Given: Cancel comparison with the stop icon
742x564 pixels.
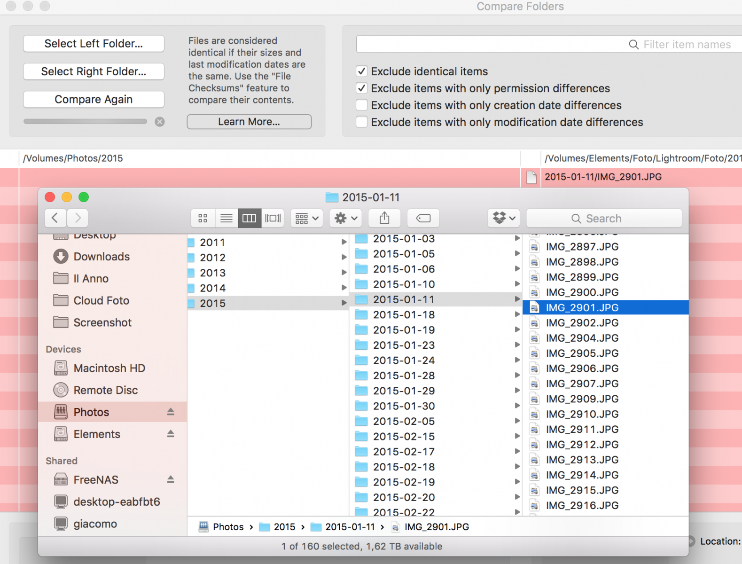Looking at the screenshot, I should [x=160, y=122].
